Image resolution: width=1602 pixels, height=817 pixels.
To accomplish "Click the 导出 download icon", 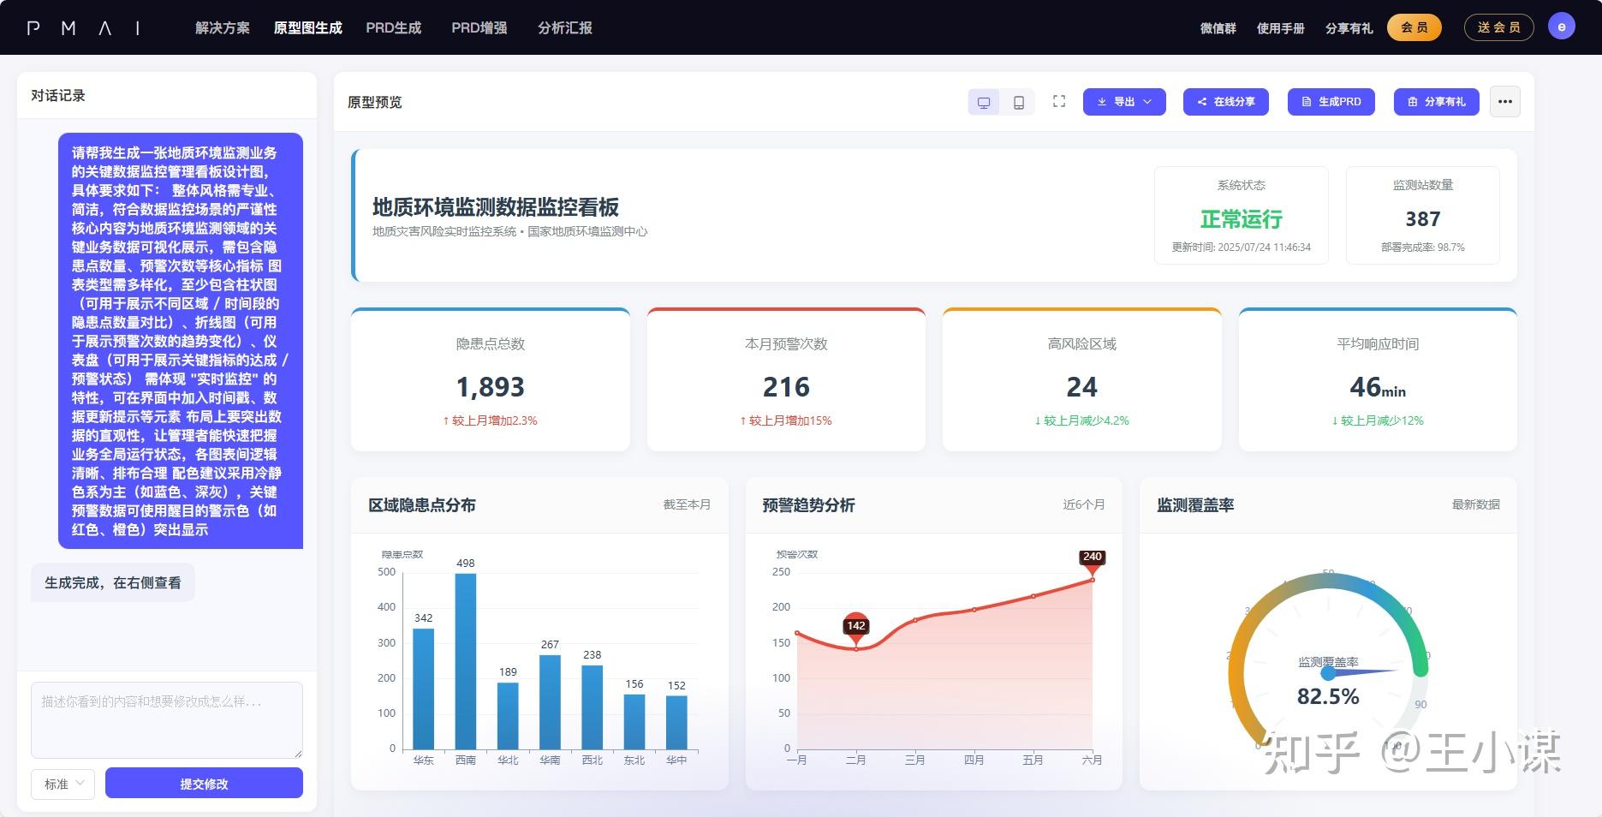I will click(x=1103, y=102).
